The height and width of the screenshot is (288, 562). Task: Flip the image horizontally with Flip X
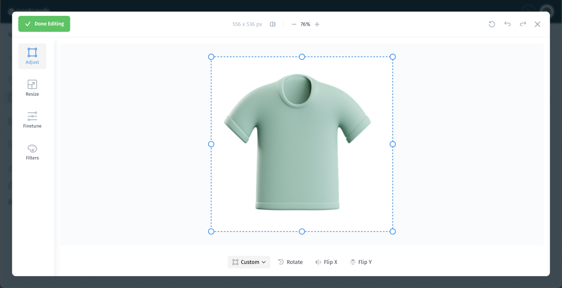(x=326, y=262)
